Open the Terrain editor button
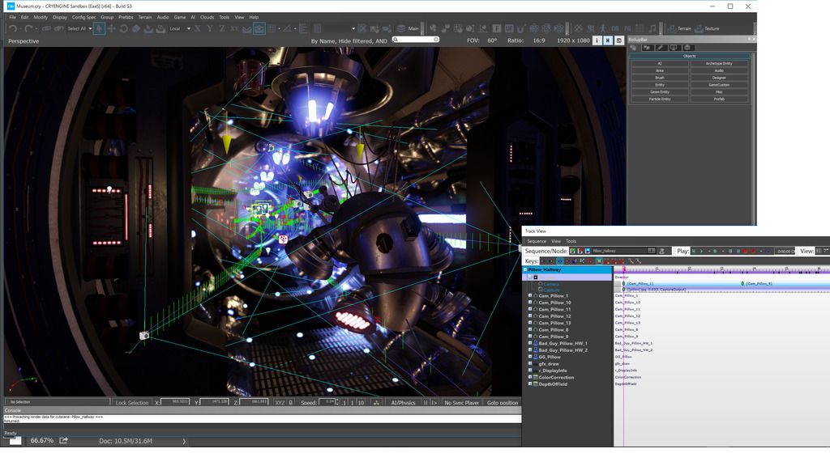Image resolution: width=830 pixels, height=466 pixels. [680, 28]
